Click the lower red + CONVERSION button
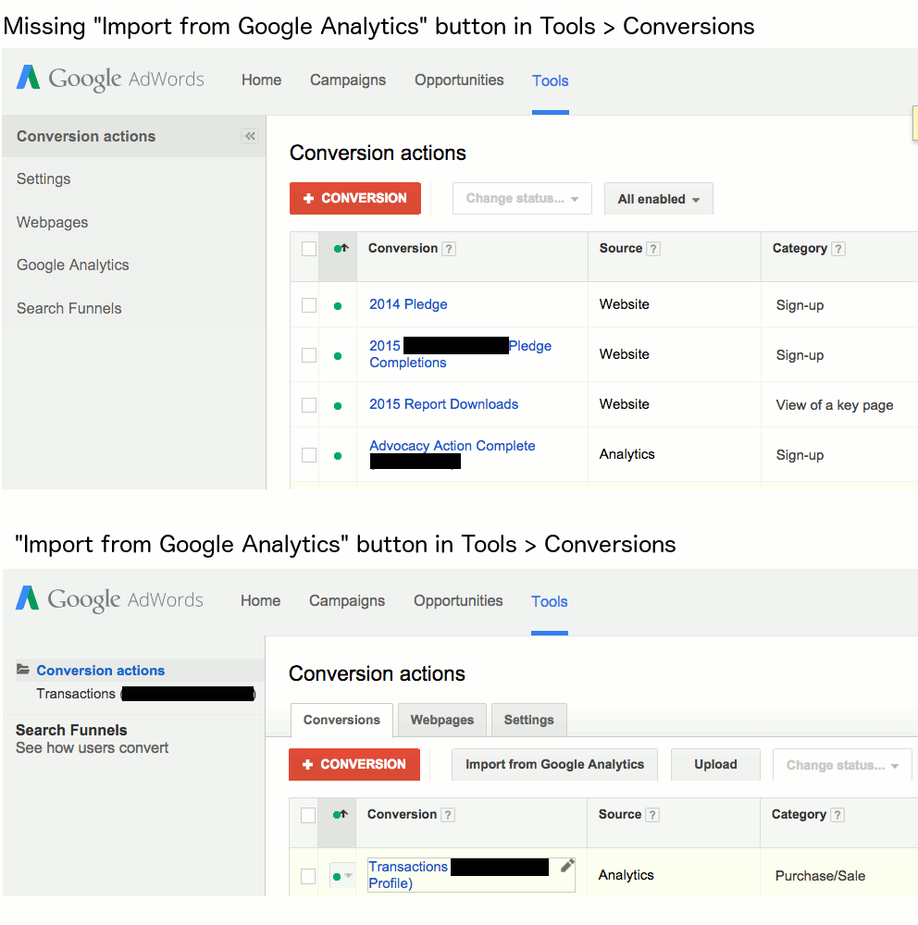This screenshot has height=925, width=918. pos(354,765)
